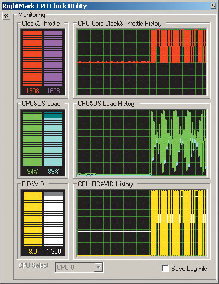
Task: Open the CPU Select dropdown arrow
Action: (98, 267)
